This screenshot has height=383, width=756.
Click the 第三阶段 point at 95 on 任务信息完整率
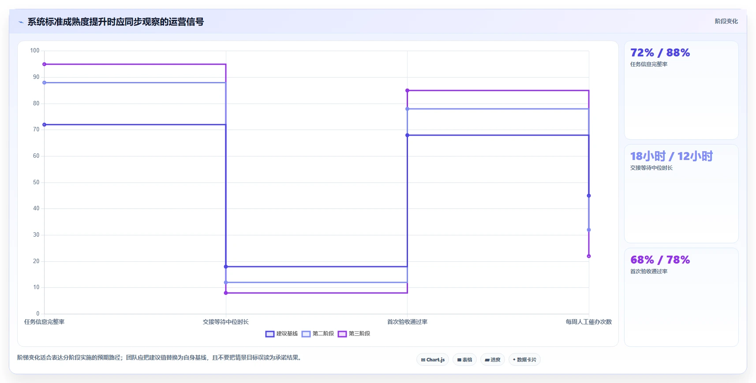pos(44,64)
